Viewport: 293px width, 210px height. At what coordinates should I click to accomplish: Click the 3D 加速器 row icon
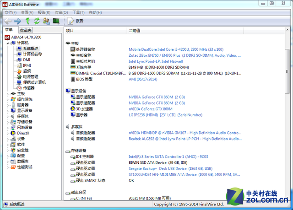[x=73, y=109]
